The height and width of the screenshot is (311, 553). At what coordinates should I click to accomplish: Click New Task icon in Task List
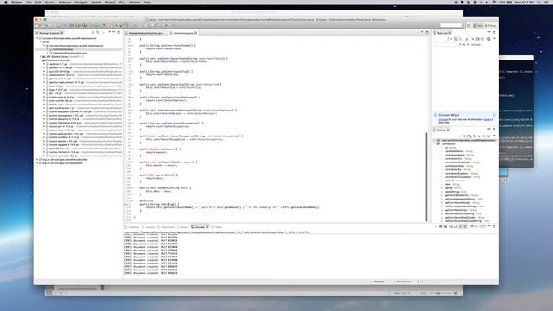click(x=449, y=39)
